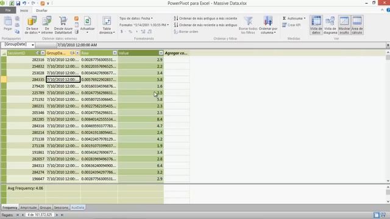390x219 pixels.
Task: Select the Diseñar ribbon tab
Action: [x=41, y=10]
